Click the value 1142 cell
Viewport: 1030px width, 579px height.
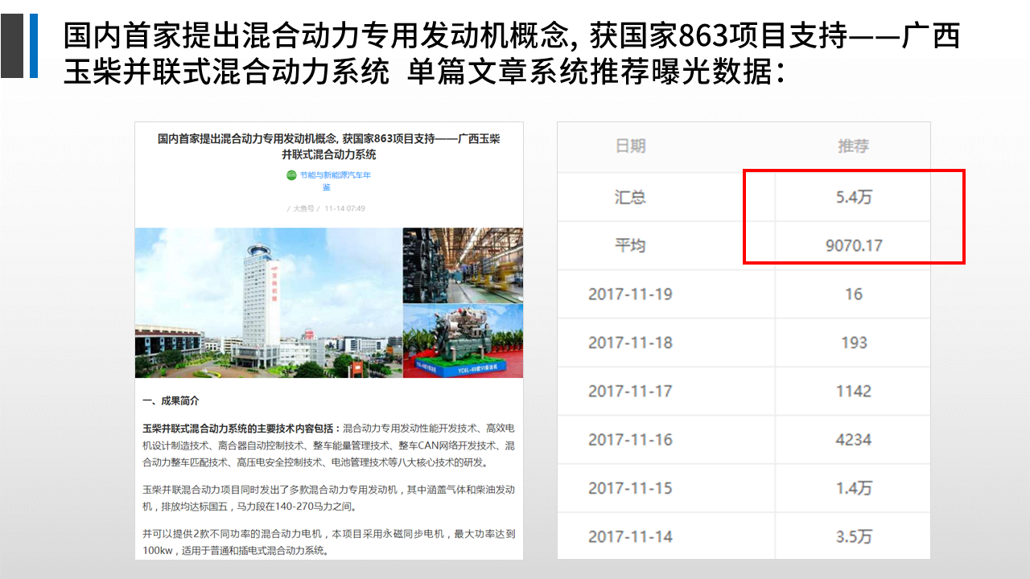[853, 391]
